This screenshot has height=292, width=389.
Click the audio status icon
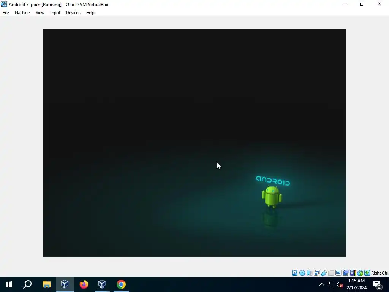pyautogui.click(x=309, y=273)
